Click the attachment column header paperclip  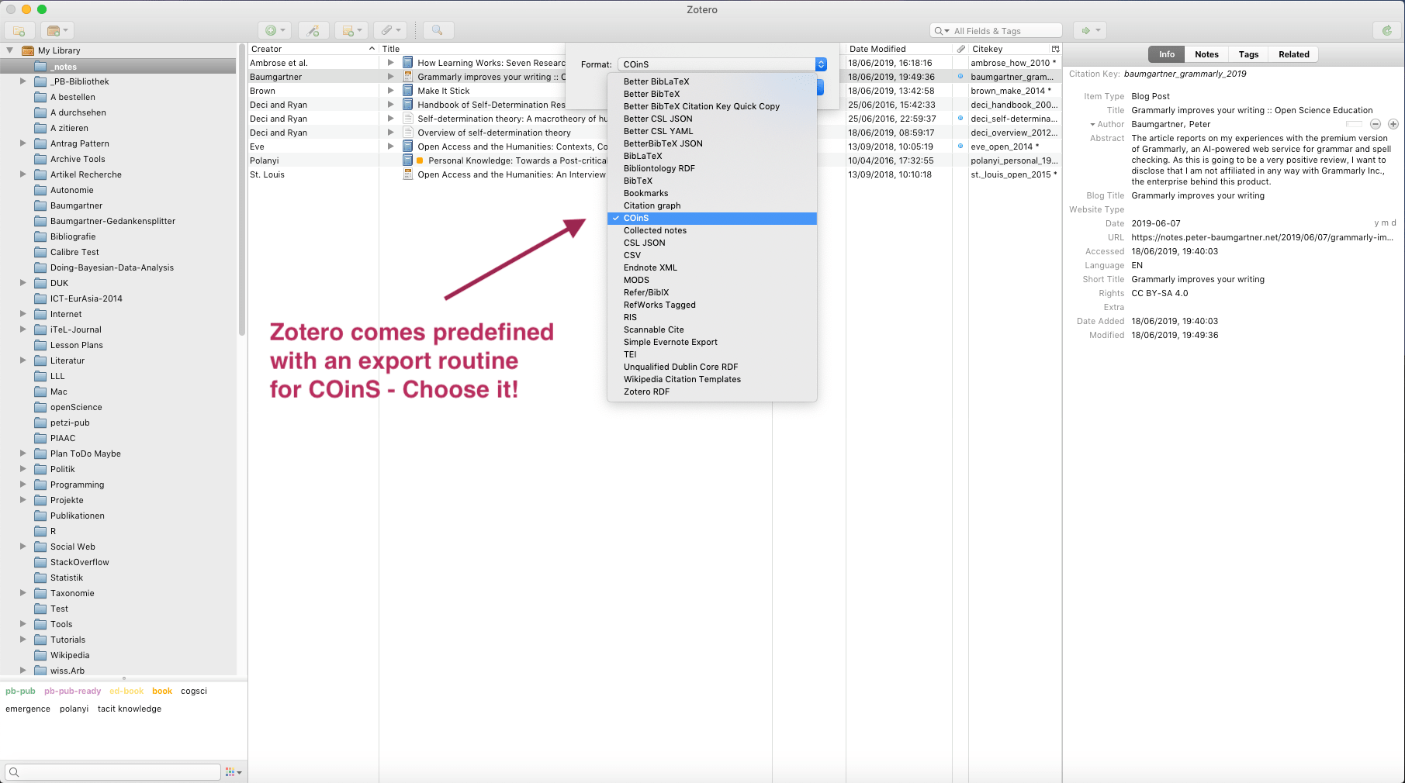pyautogui.click(x=959, y=48)
